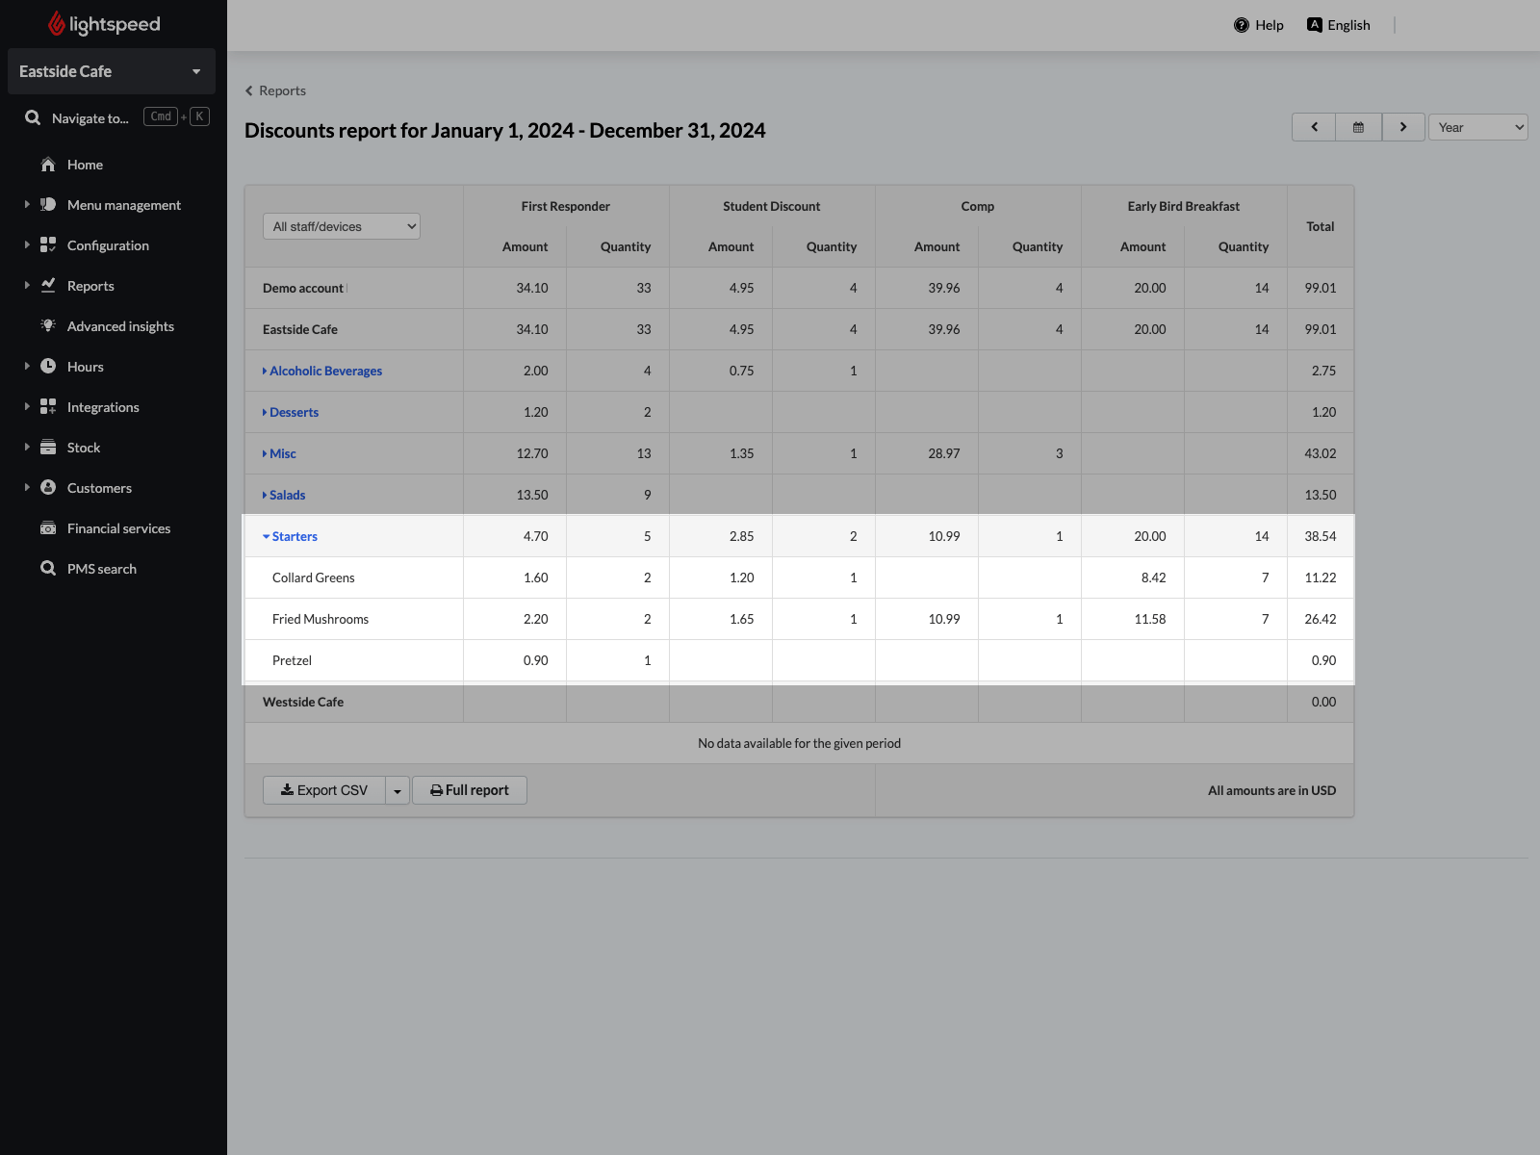Viewport: 1540px width, 1155px height.
Task: Open Financial services in the sidebar
Action: point(118,528)
